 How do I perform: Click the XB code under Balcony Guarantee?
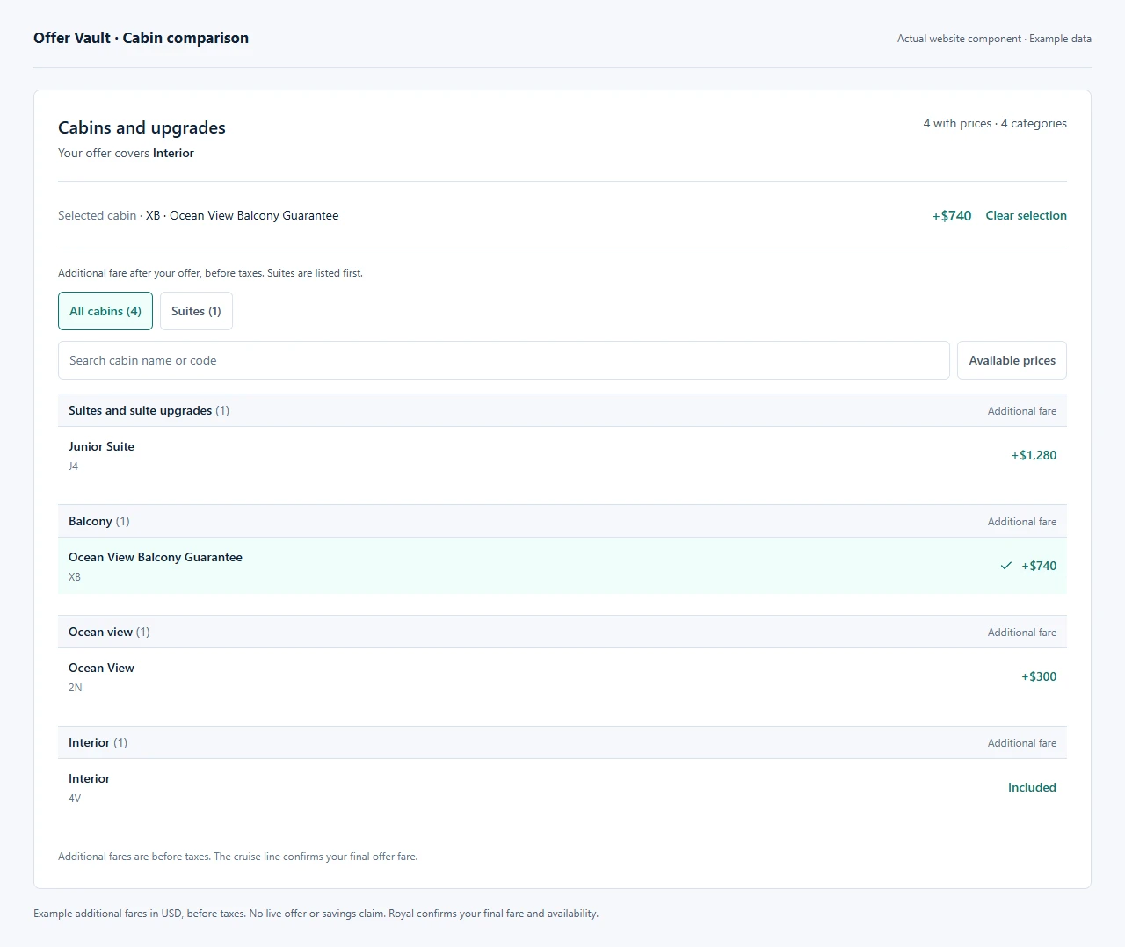[x=75, y=577]
